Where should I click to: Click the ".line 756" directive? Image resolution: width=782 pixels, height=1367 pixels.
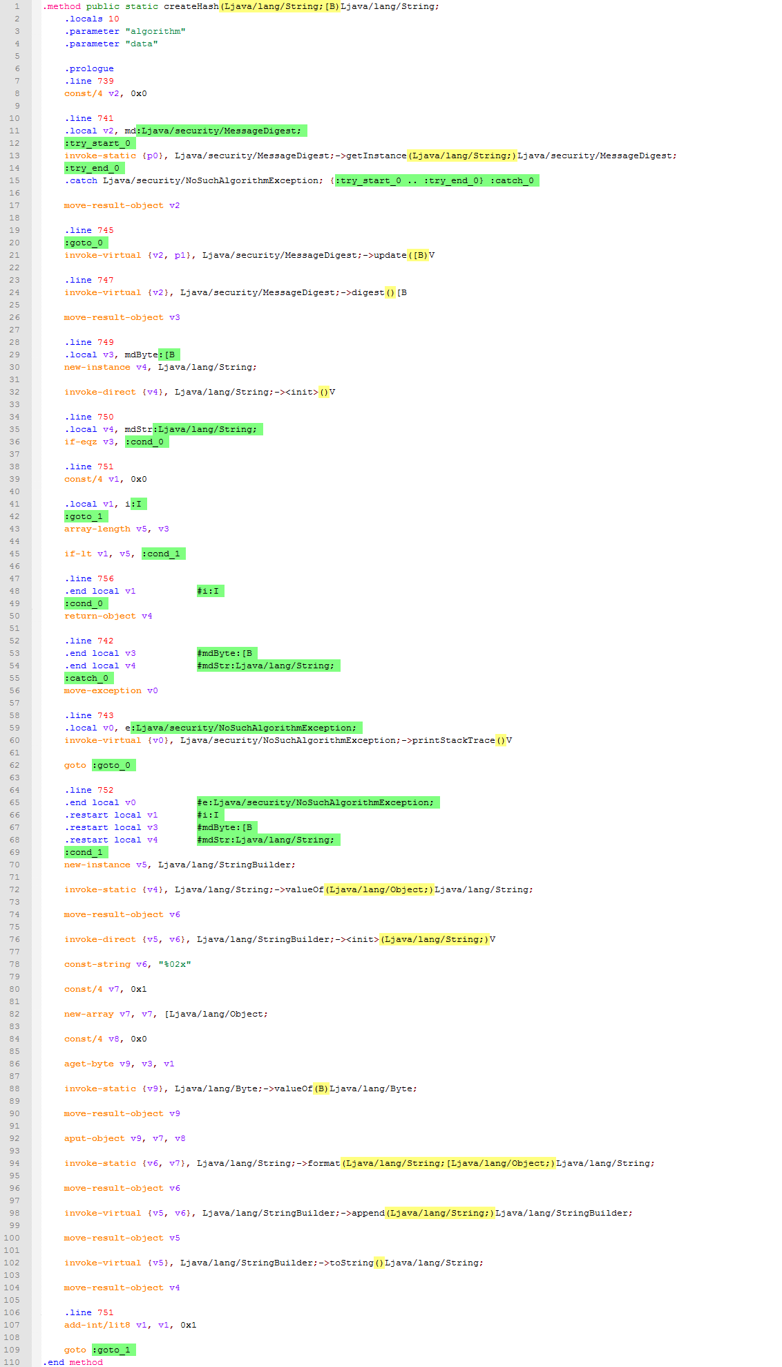click(x=89, y=578)
